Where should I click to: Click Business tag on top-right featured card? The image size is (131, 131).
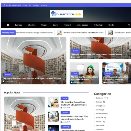[75, 51]
